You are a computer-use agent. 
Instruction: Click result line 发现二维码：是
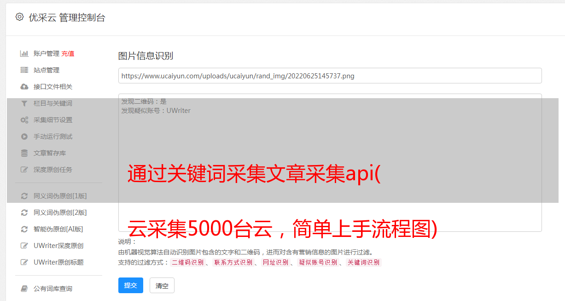144,101
